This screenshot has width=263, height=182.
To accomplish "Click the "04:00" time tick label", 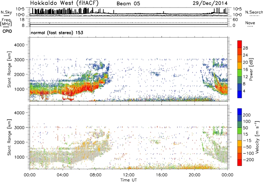I will 62,175.
